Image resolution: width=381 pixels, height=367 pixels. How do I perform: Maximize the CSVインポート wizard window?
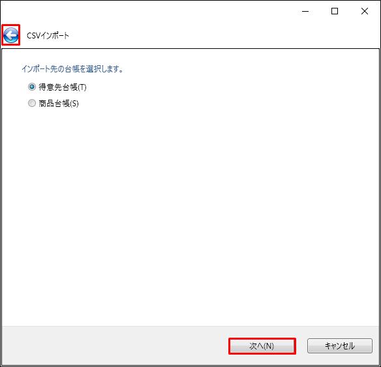[335, 11]
